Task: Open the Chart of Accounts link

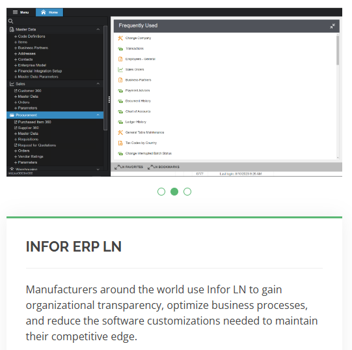Action: [138, 111]
